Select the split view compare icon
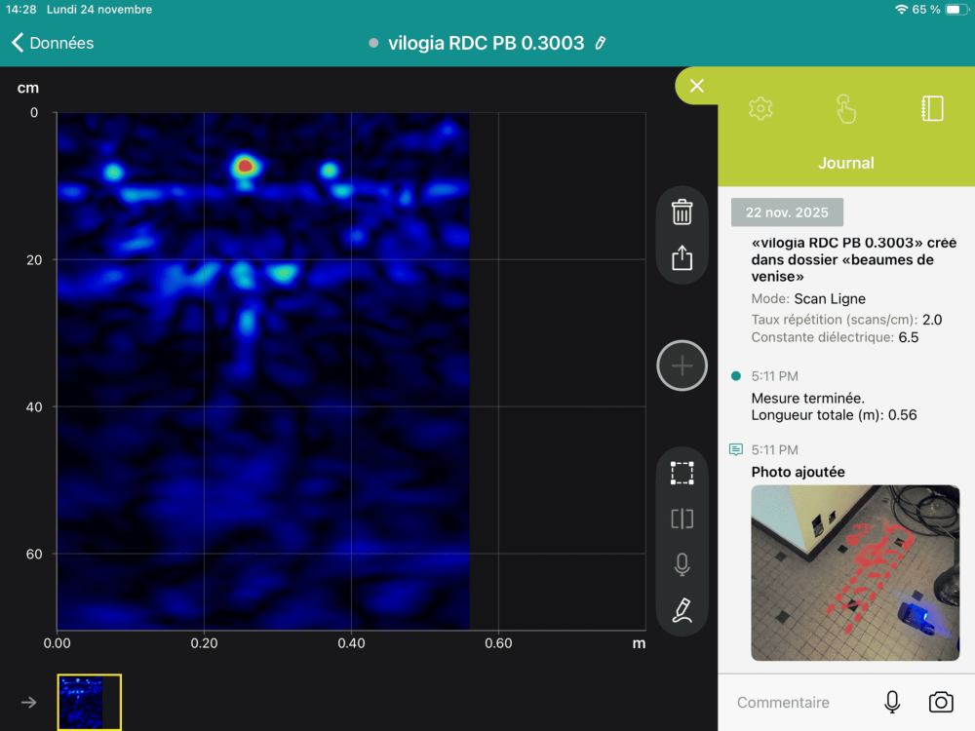The height and width of the screenshot is (731, 975). (682, 519)
